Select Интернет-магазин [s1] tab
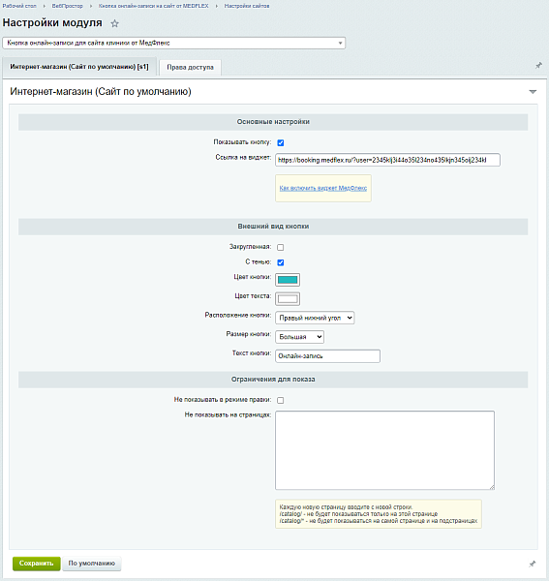This screenshot has height=581, width=549. coord(79,67)
